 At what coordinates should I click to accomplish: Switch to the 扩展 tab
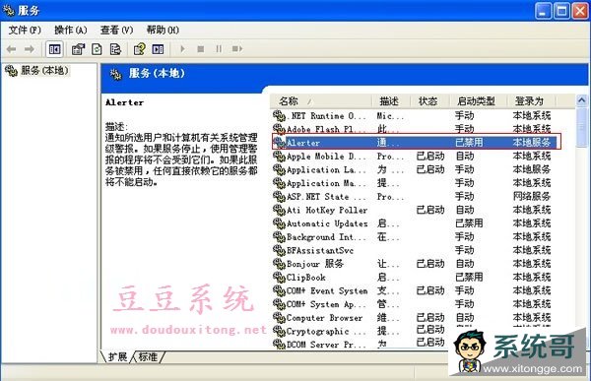coord(117,356)
